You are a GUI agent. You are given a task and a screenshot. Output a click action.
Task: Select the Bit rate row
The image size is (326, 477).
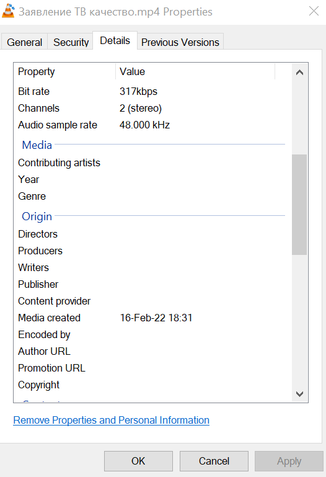click(x=152, y=91)
